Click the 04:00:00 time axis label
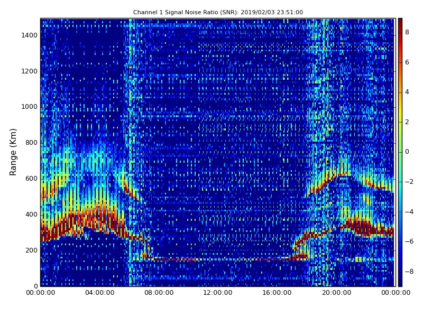The width and height of the screenshot is (423, 317). point(99,293)
